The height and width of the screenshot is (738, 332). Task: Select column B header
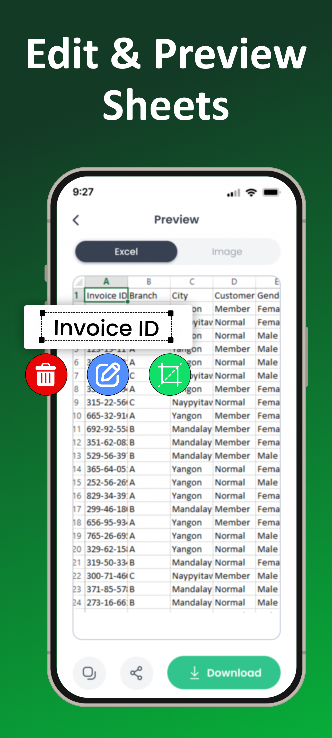tap(149, 282)
